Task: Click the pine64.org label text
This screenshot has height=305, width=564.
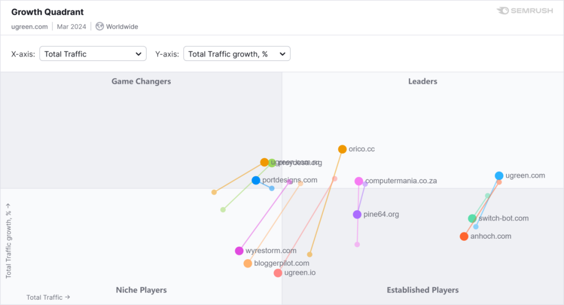Action: point(381,214)
